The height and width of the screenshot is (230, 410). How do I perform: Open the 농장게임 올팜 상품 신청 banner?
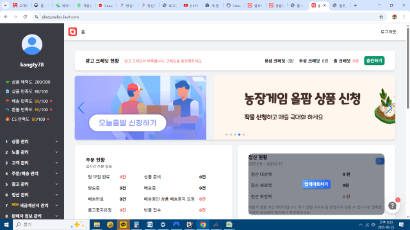[x=305, y=108]
